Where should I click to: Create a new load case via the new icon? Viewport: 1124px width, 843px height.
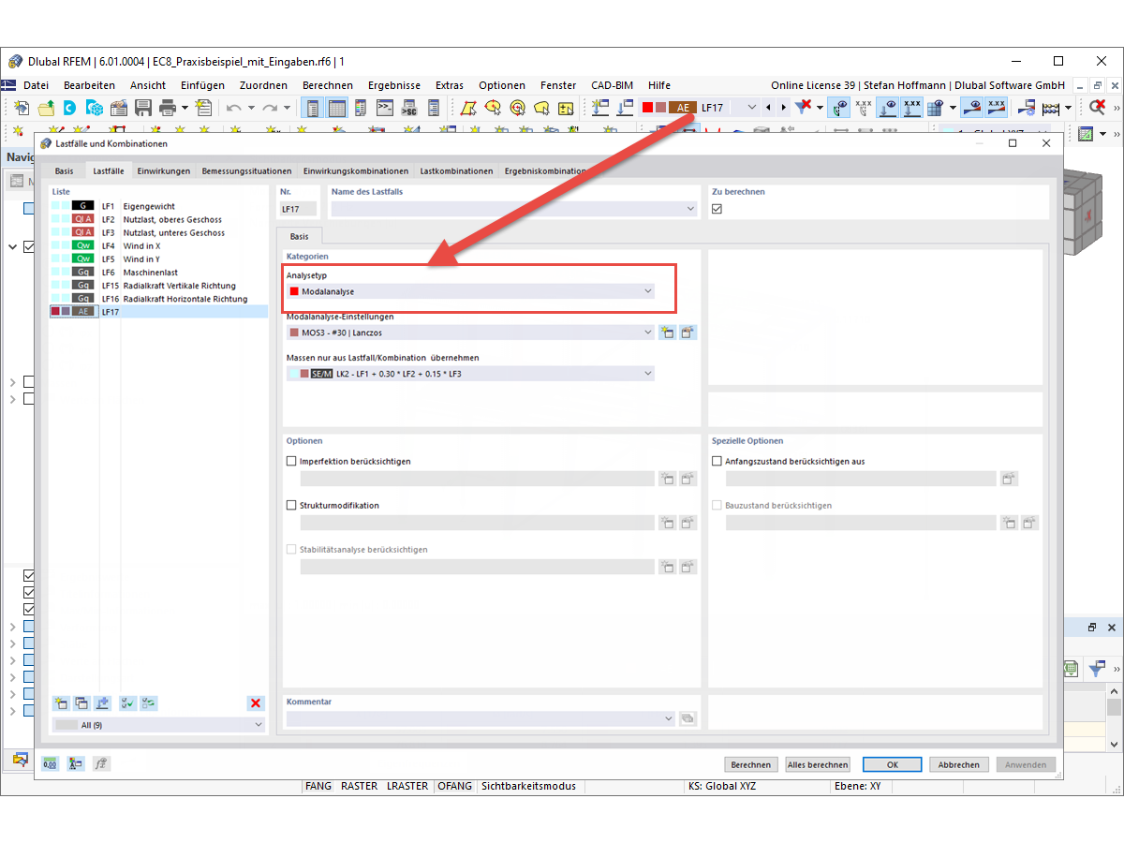61,703
